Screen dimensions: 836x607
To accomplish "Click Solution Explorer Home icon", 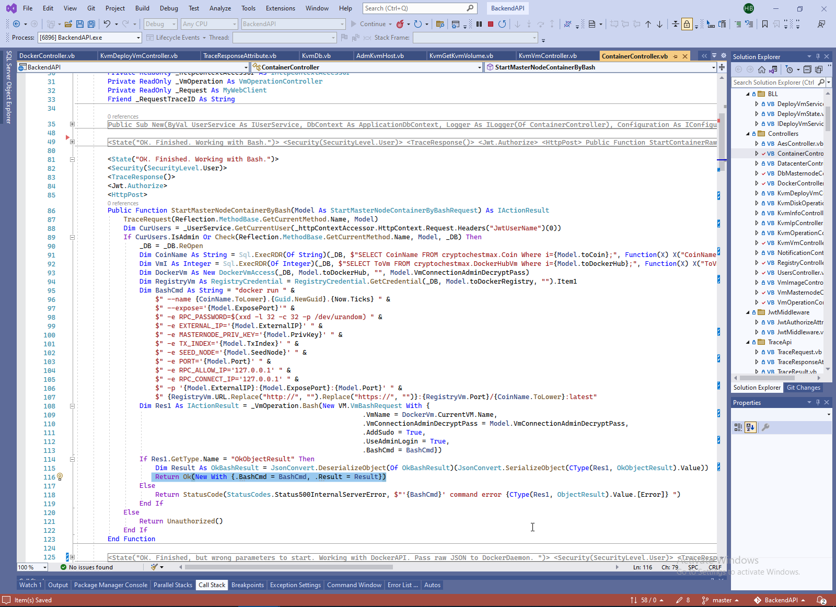I will click(762, 69).
